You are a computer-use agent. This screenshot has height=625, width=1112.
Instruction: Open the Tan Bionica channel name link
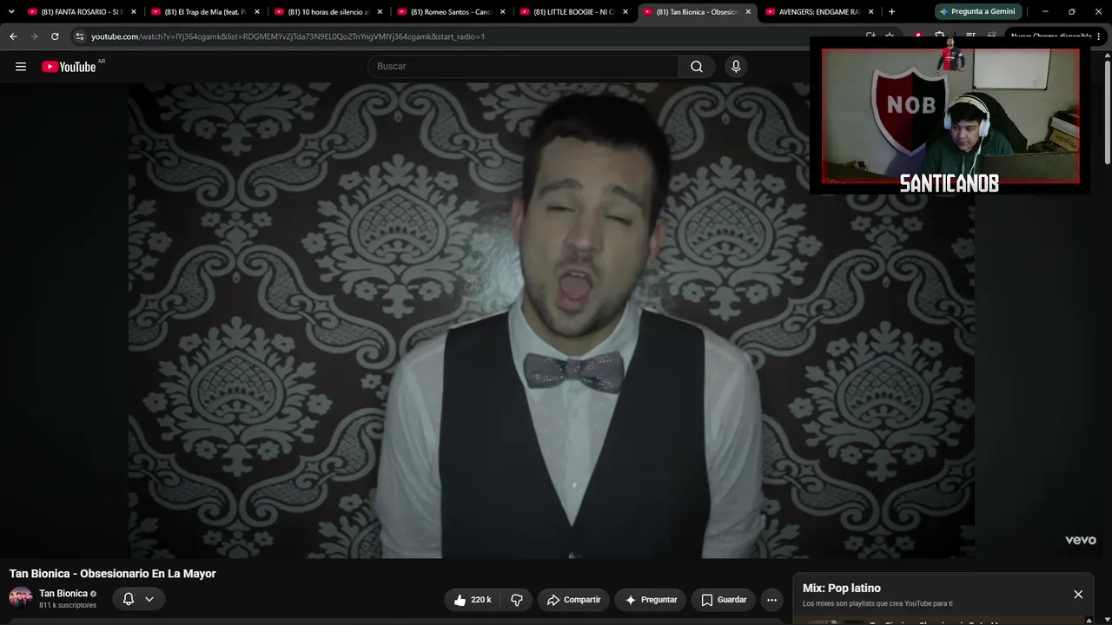(x=63, y=594)
